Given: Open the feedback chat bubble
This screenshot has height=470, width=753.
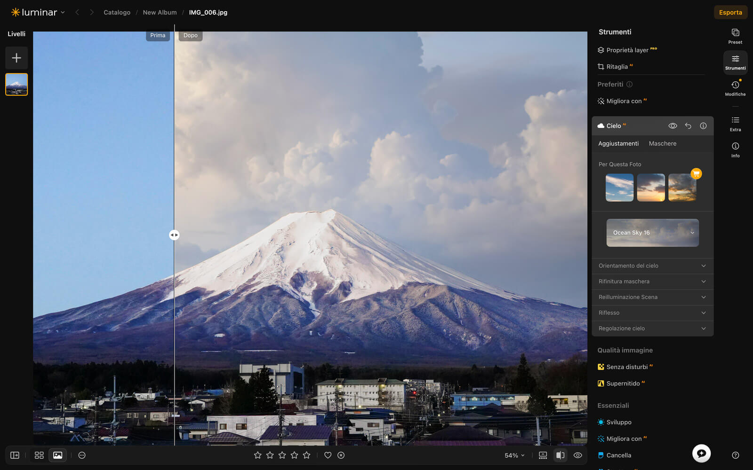Looking at the screenshot, I should click(701, 454).
